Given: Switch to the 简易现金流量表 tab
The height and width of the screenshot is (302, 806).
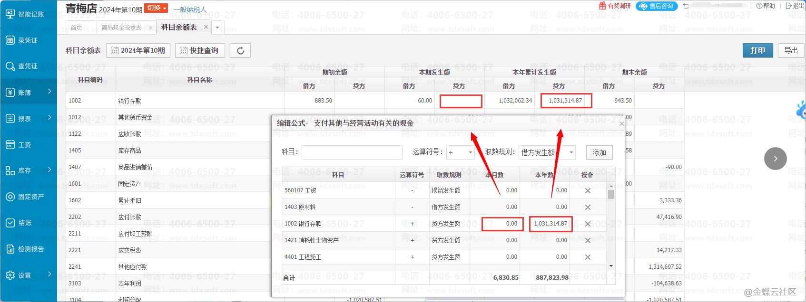Looking at the screenshot, I should [x=121, y=28].
